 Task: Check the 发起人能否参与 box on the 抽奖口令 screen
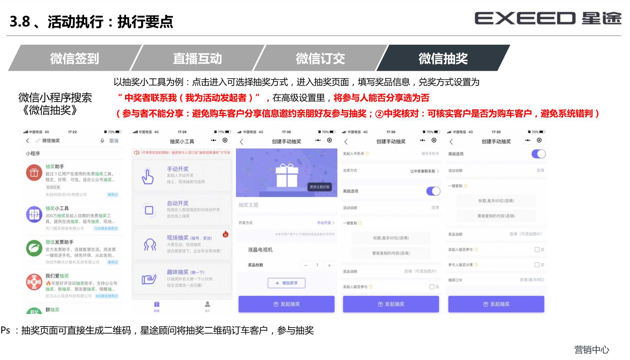tap(537, 250)
